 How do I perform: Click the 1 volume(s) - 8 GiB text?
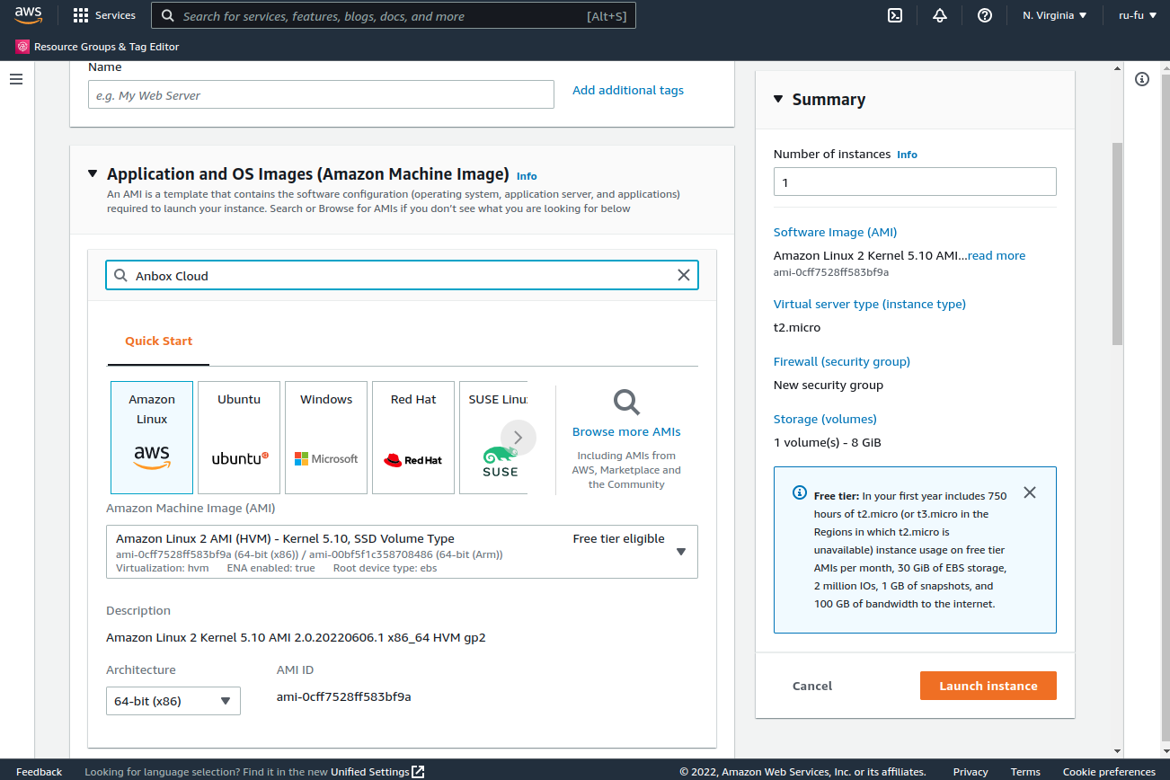coord(828,442)
